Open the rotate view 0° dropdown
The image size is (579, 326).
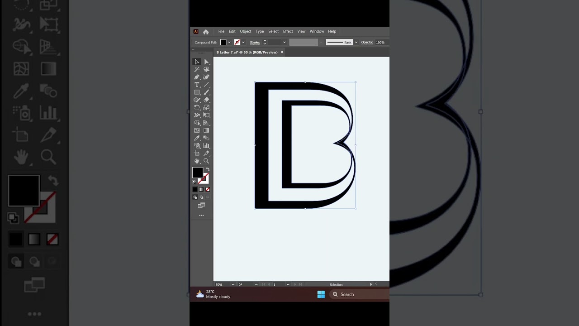click(256, 284)
